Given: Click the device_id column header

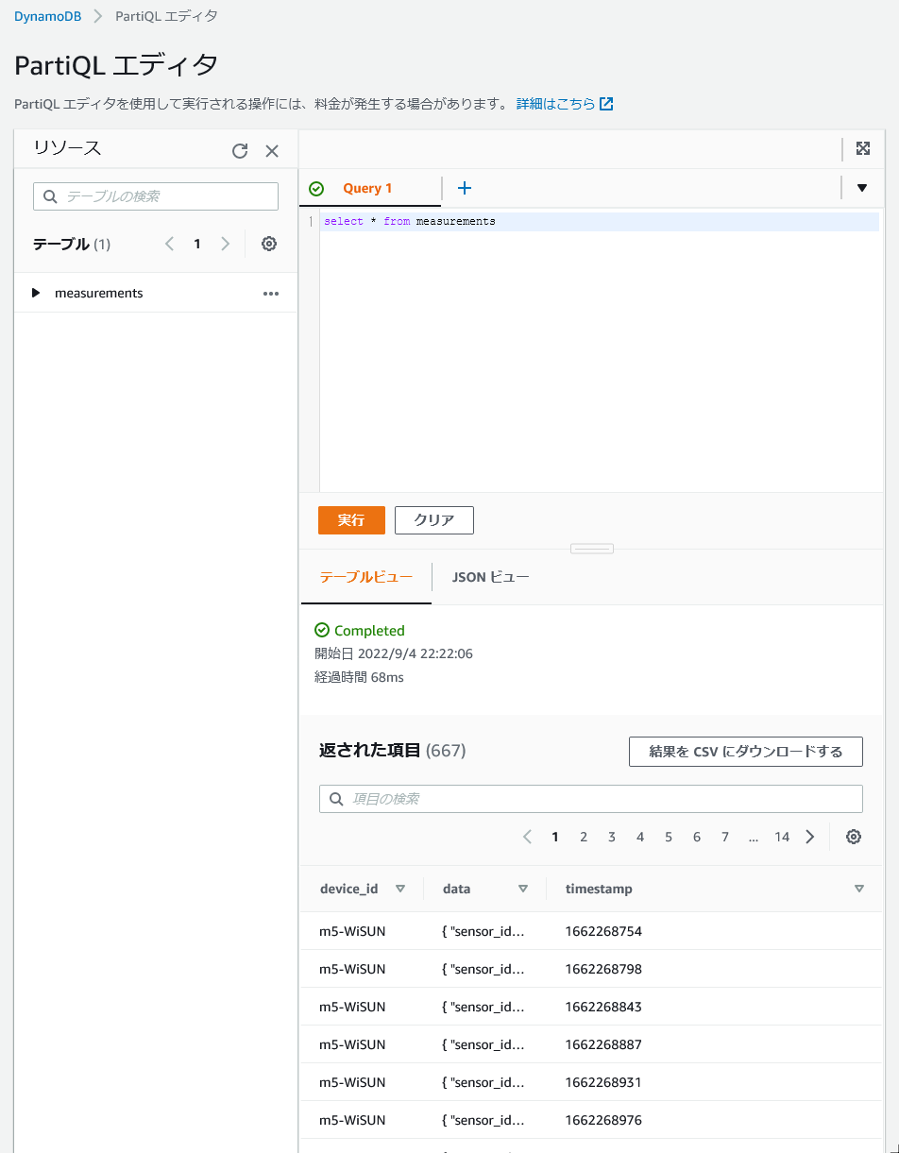Looking at the screenshot, I should pos(348,889).
